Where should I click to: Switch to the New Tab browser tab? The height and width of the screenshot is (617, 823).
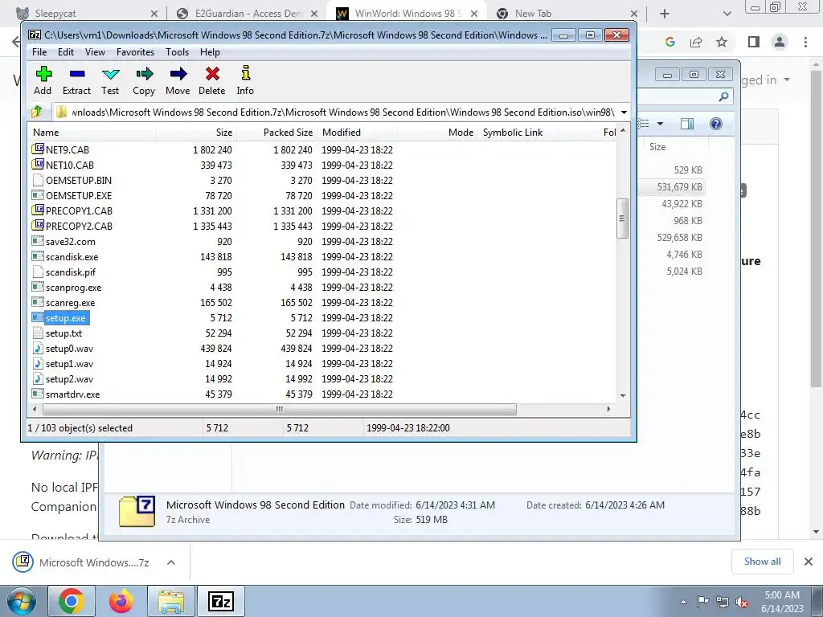point(567,14)
